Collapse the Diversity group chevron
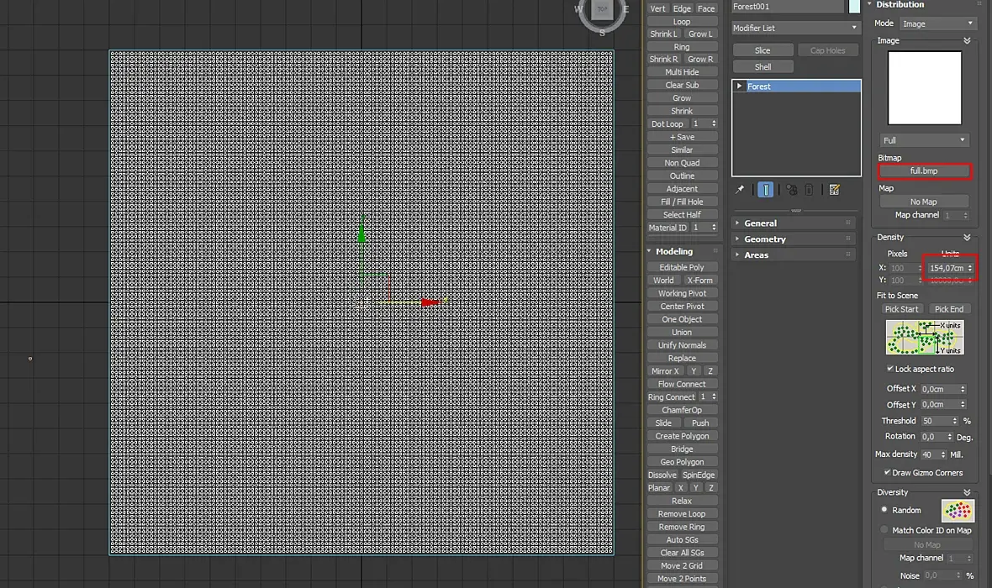This screenshot has height=588, width=992. pyautogui.click(x=967, y=492)
